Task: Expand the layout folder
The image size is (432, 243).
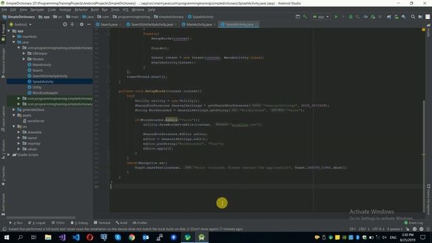Action: (x=19, y=138)
